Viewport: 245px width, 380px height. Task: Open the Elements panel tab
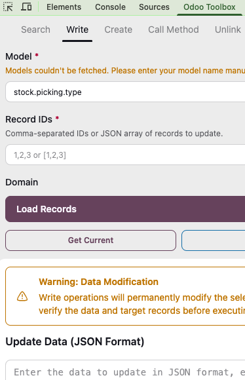click(64, 7)
